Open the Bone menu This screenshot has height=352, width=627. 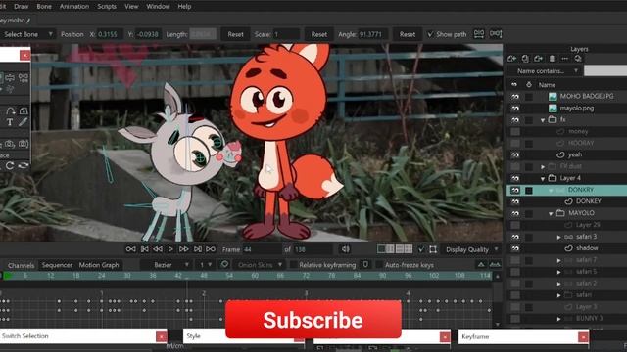[x=44, y=7]
